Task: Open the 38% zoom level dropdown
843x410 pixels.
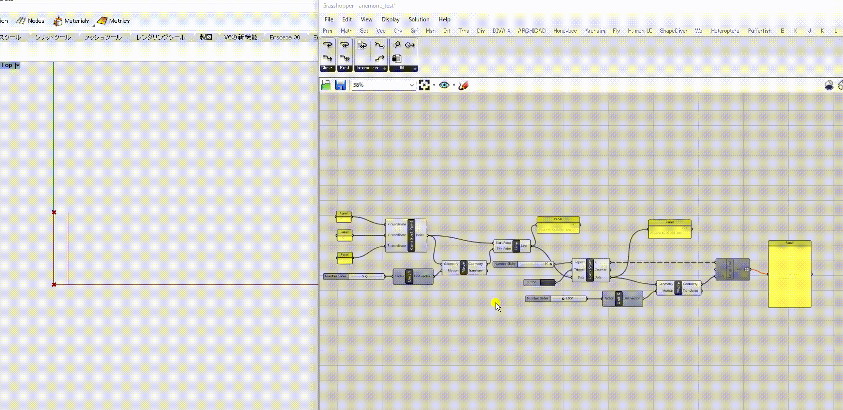Action: pos(412,85)
